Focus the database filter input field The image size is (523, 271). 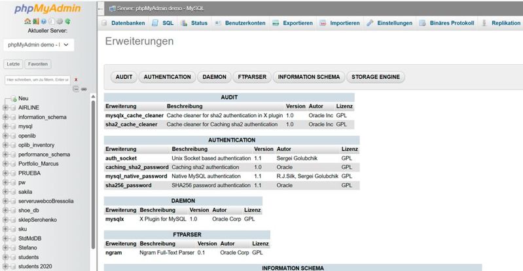click(37, 80)
